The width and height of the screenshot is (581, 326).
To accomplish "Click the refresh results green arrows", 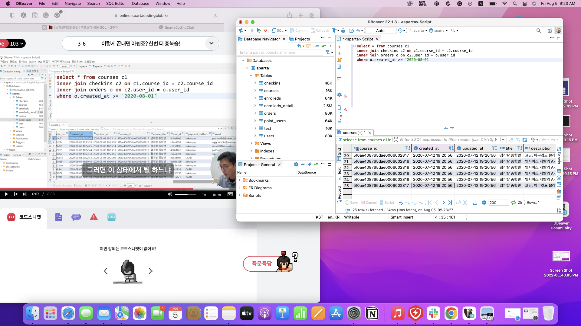I will [x=514, y=203].
